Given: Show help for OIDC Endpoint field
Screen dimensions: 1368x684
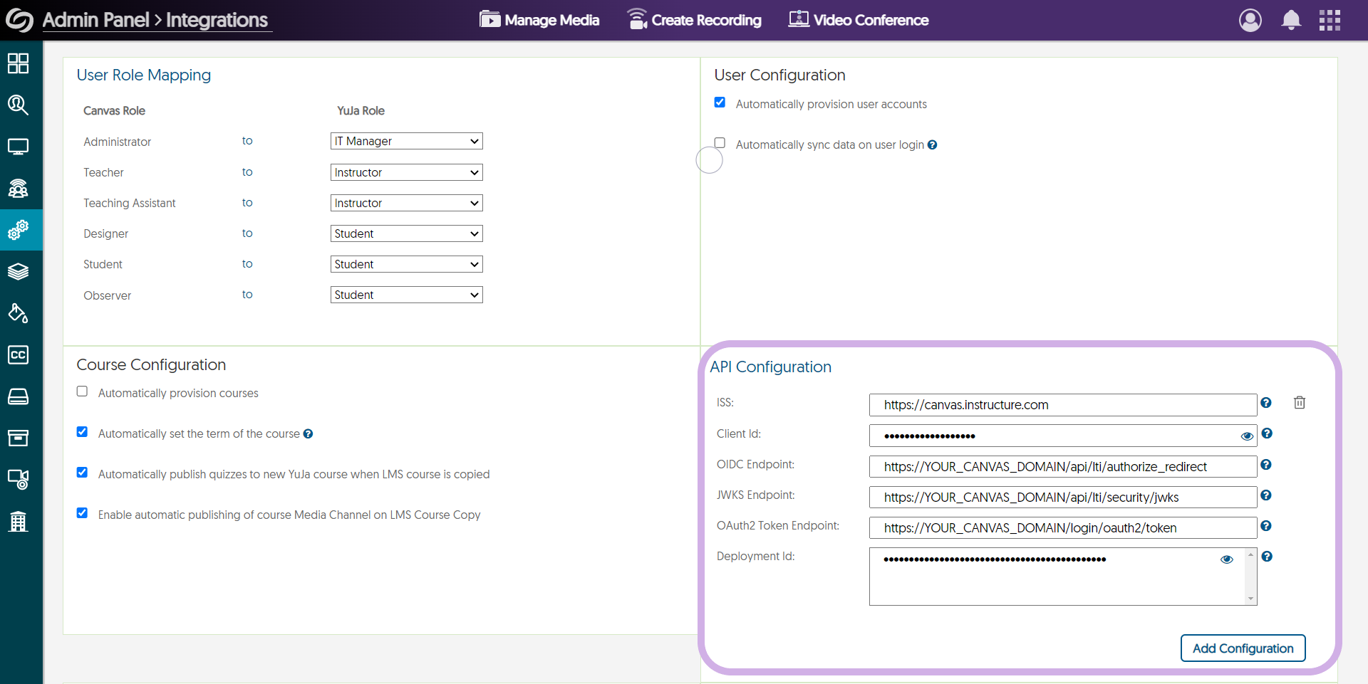Looking at the screenshot, I should pos(1266,465).
